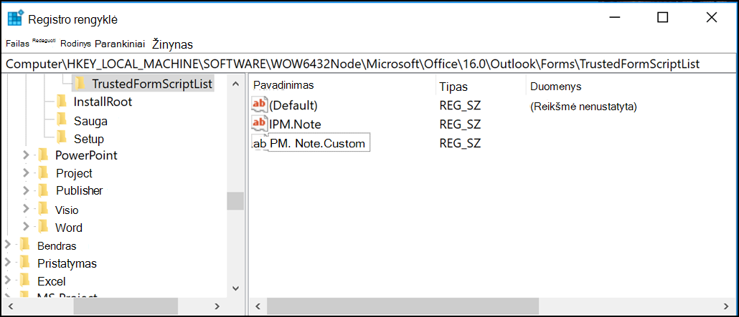Click the IPM.Note string value icon
739x317 pixels.
260,124
